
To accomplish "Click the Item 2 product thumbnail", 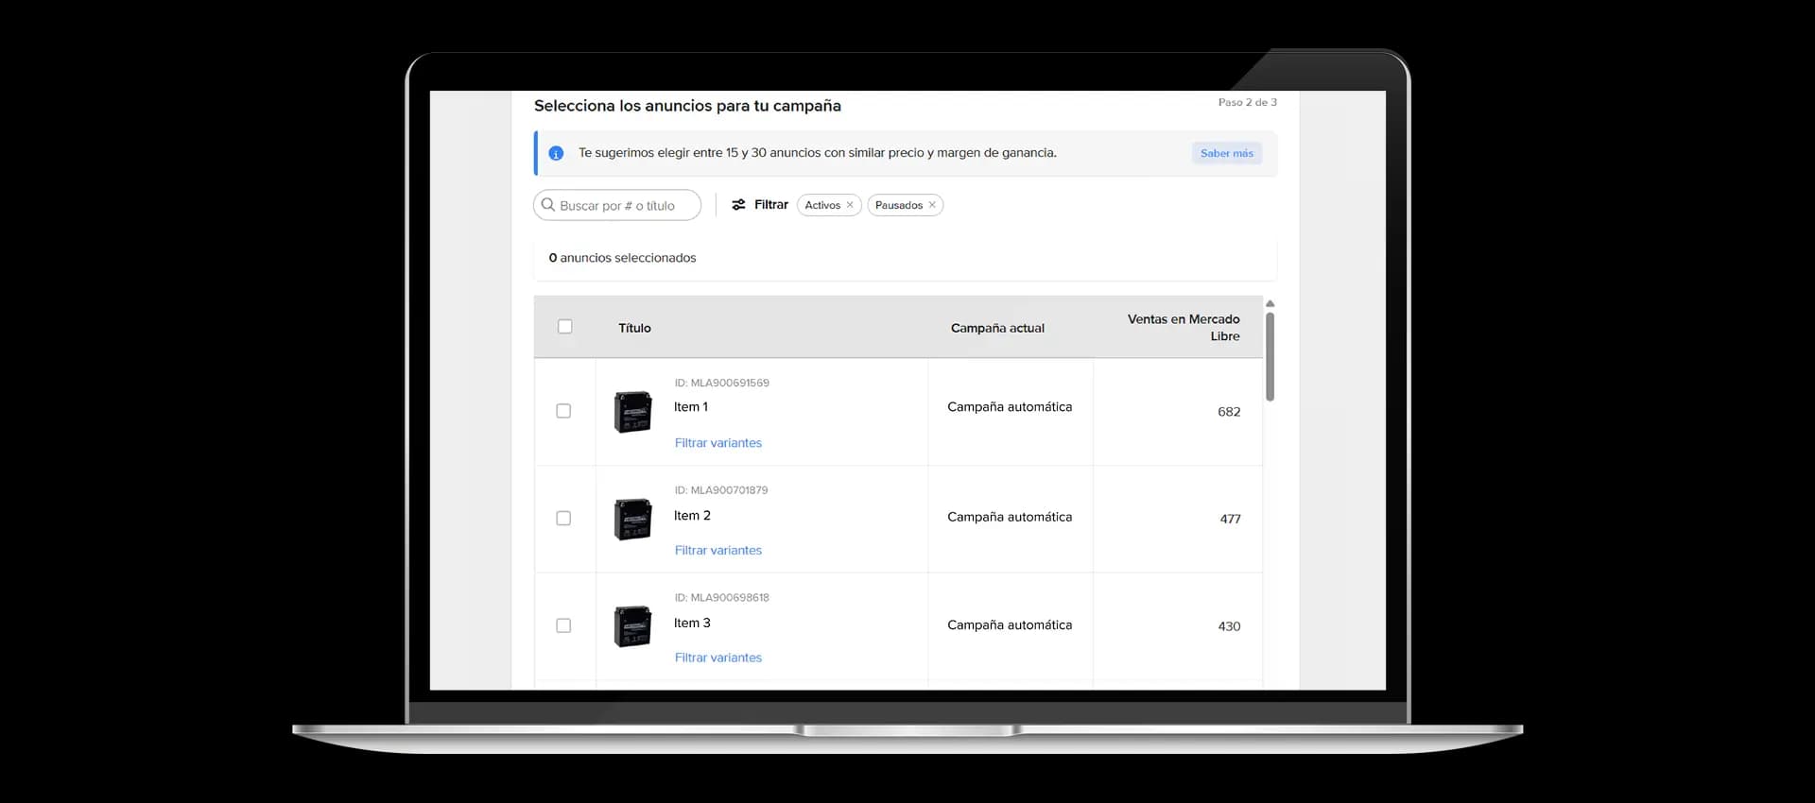I will 632,519.
